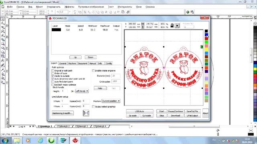This screenshot has height=144, width=257.
Task: Toggle the aspect ratio lock icon in RDCAM
Action: click(x=172, y=26)
